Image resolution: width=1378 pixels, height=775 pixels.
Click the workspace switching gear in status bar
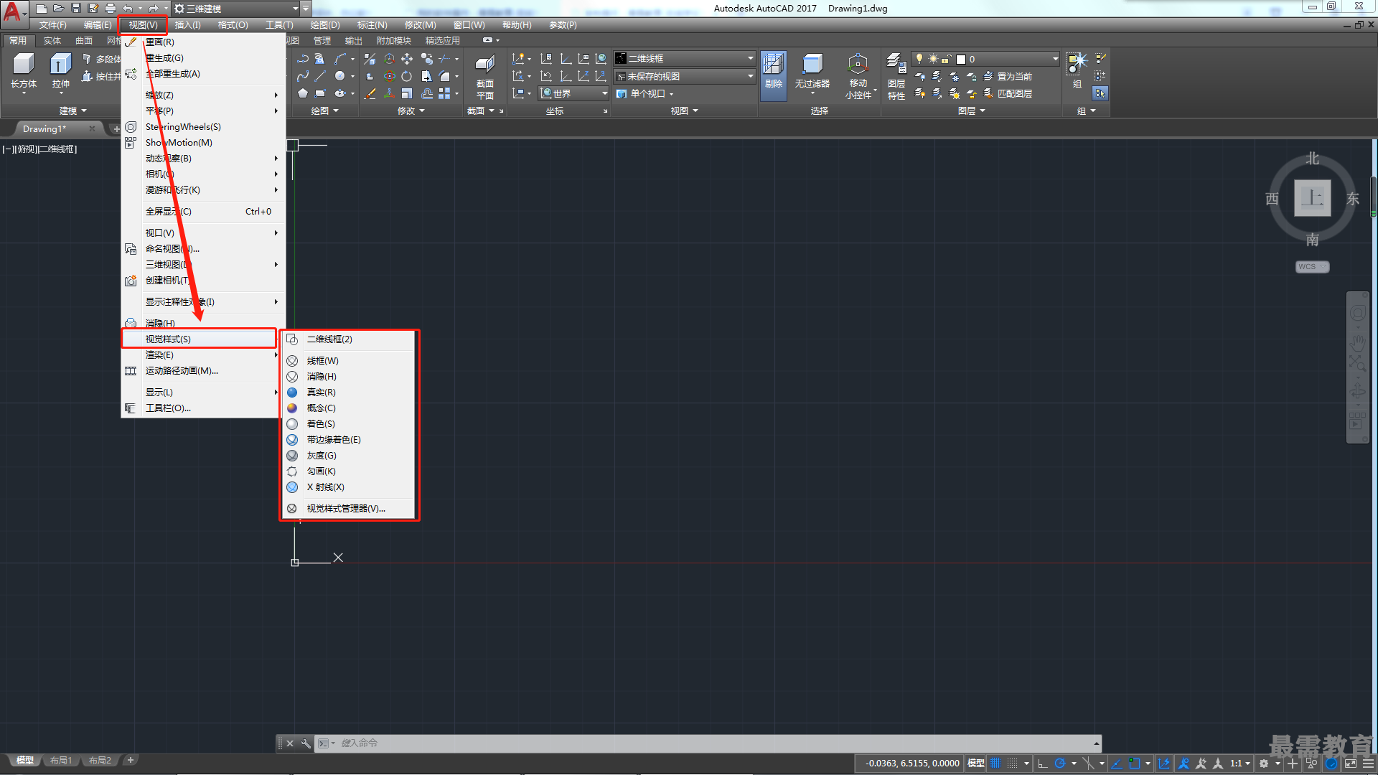pos(1264,764)
